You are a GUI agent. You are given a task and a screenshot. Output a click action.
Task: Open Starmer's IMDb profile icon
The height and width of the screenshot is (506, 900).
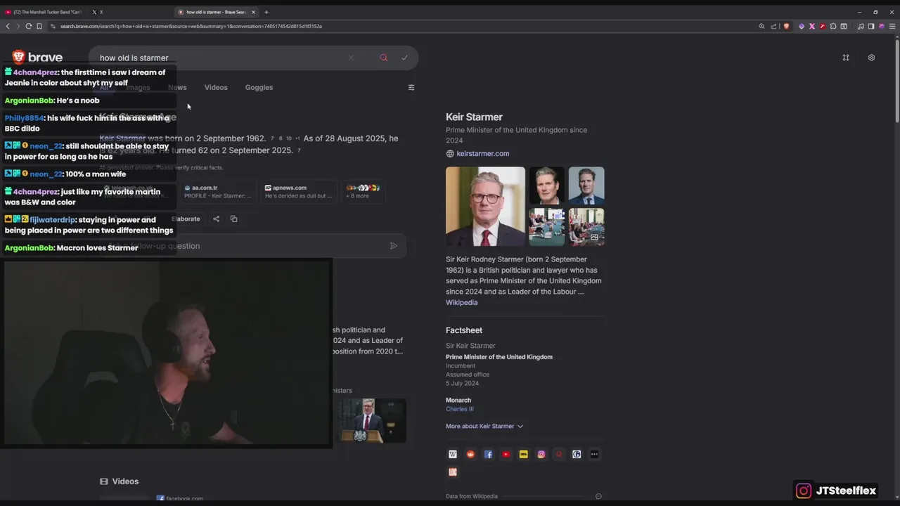coord(523,455)
